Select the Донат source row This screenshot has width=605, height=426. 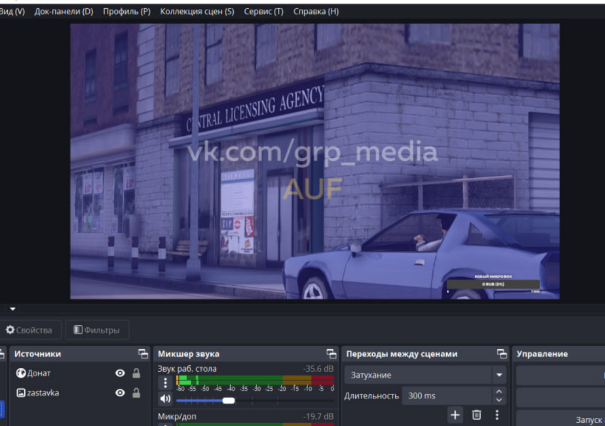[x=79, y=373]
